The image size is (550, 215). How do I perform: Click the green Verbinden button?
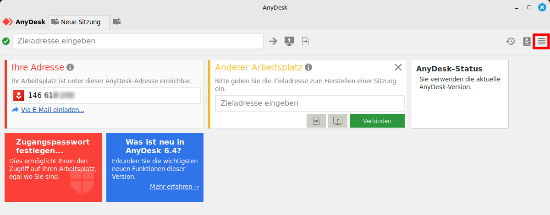(x=377, y=121)
